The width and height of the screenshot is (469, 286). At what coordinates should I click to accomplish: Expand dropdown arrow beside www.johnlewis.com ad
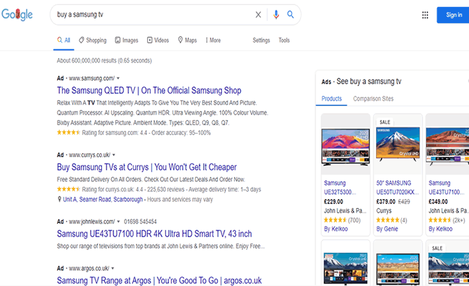pyautogui.click(x=118, y=222)
